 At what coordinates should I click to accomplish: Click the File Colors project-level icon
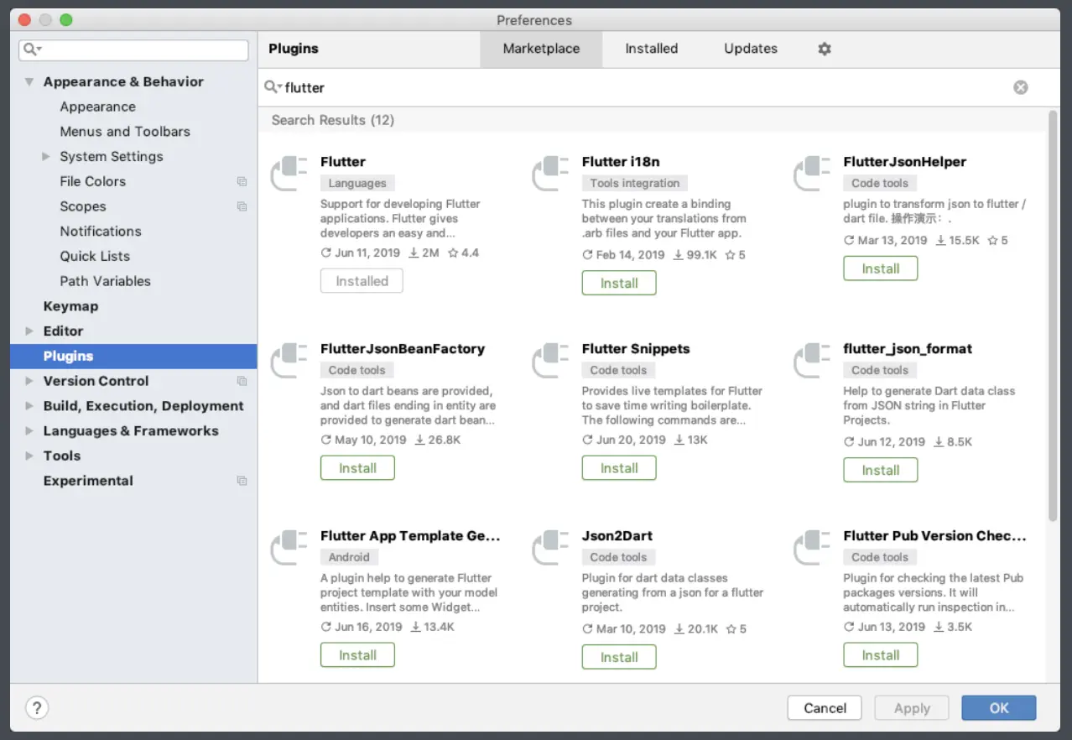pyautogui.click(x=242, y=181)
